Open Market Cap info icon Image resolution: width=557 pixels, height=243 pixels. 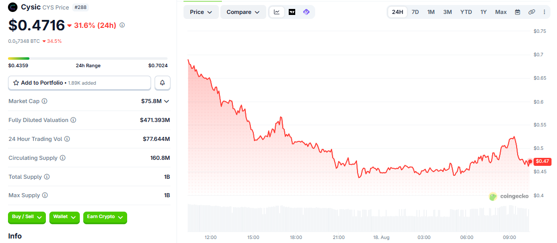pos(44,101)
